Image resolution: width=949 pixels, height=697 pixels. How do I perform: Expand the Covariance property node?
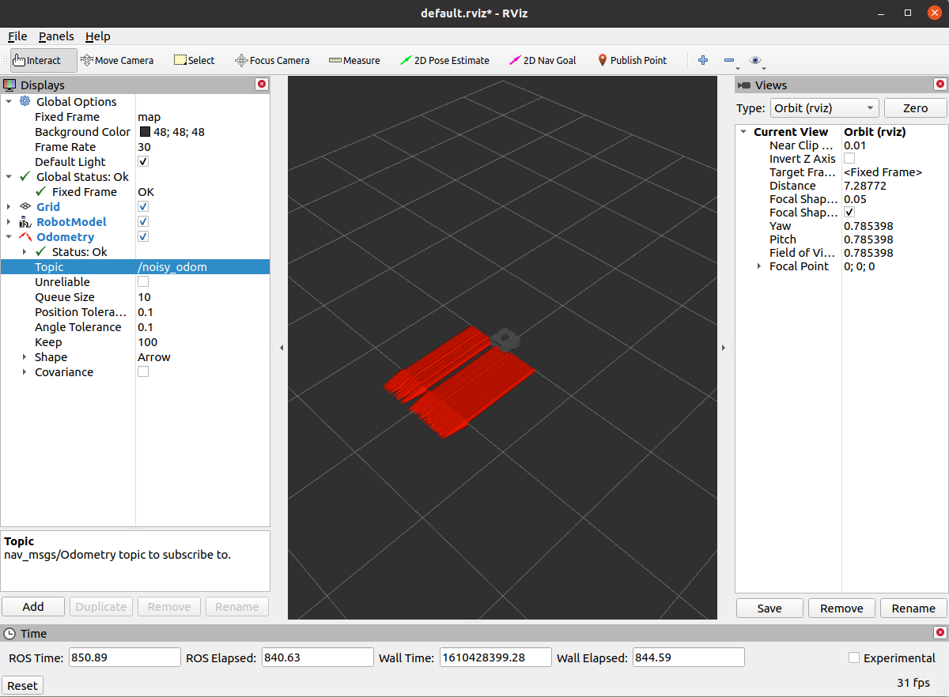[25, 371]
